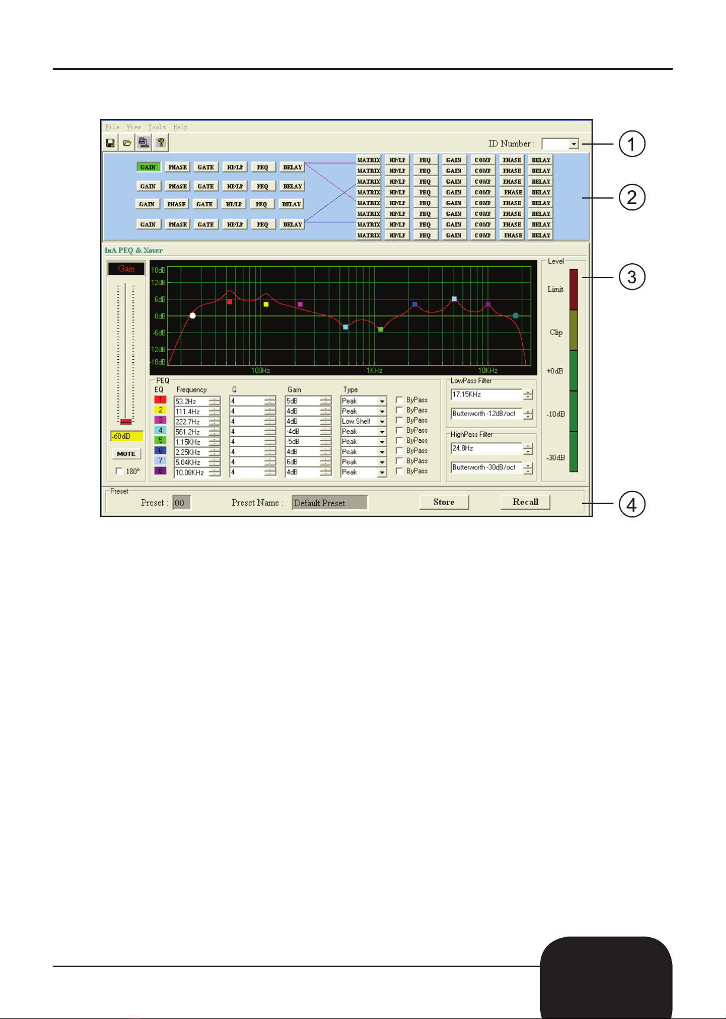The image size is (726, 1019).
Task: Open the Help menu
Action: 180,127
